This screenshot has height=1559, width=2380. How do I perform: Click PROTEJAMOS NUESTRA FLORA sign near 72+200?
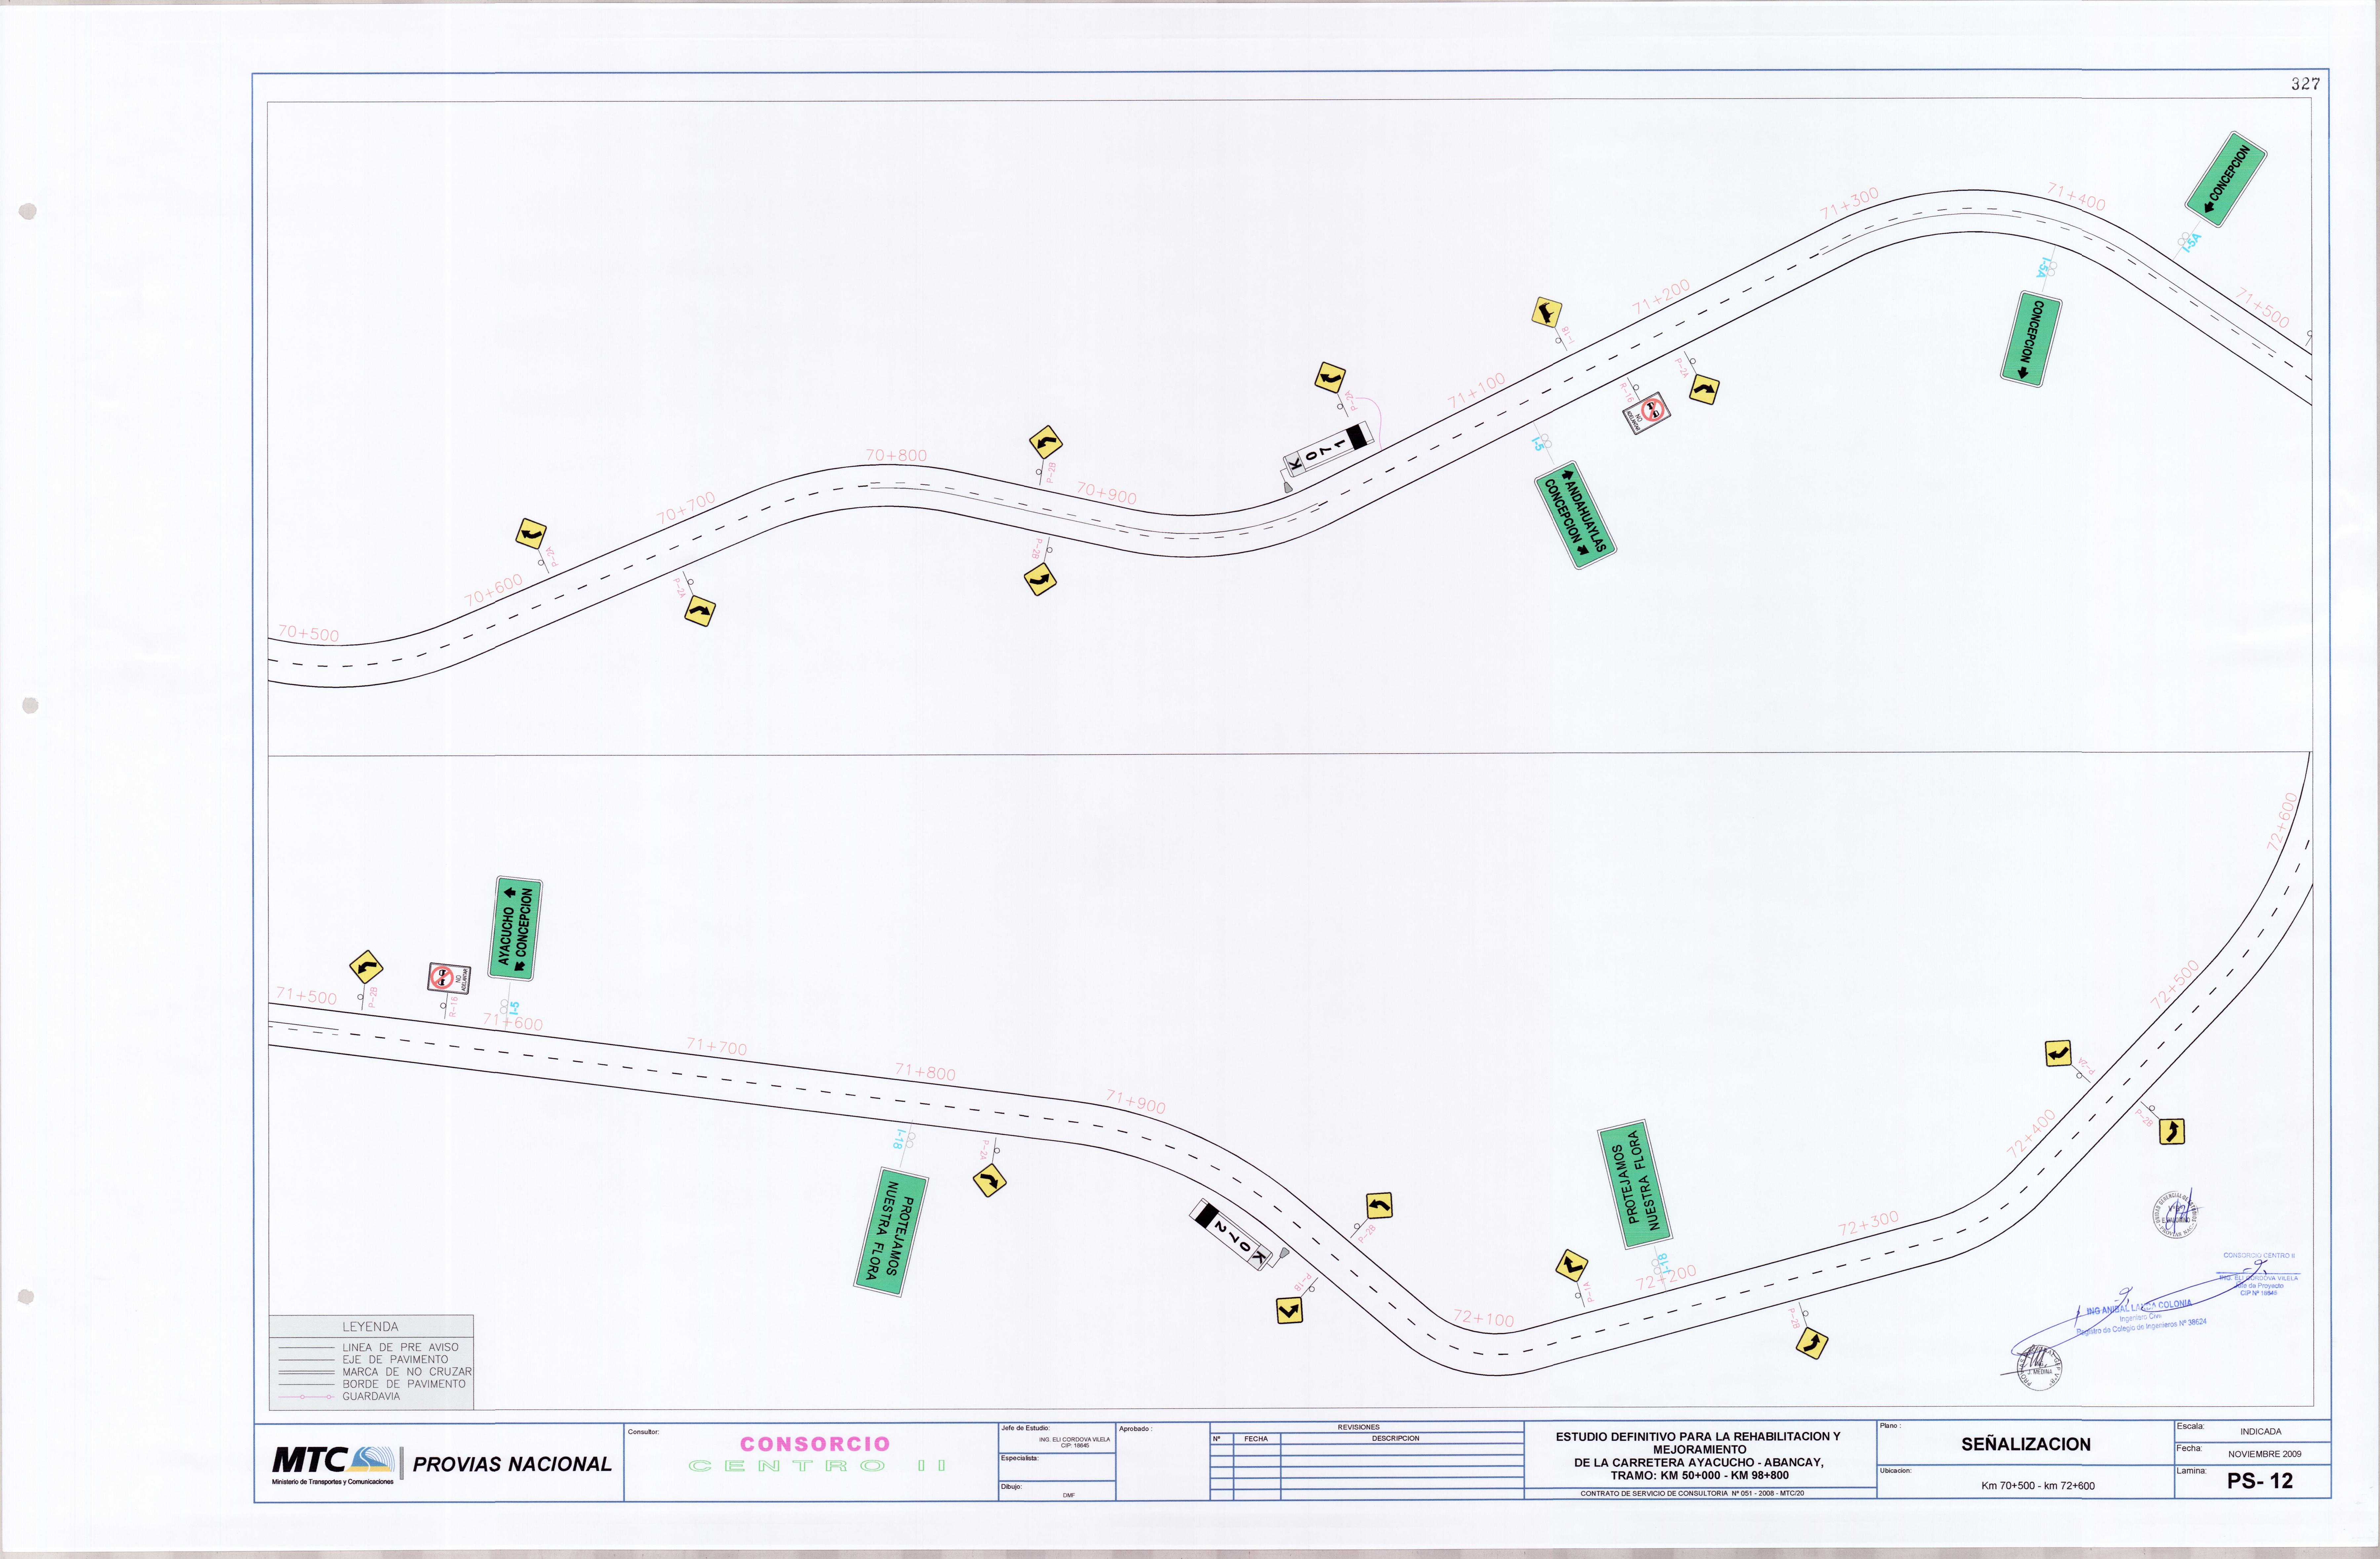[x=1635, y=1184]
